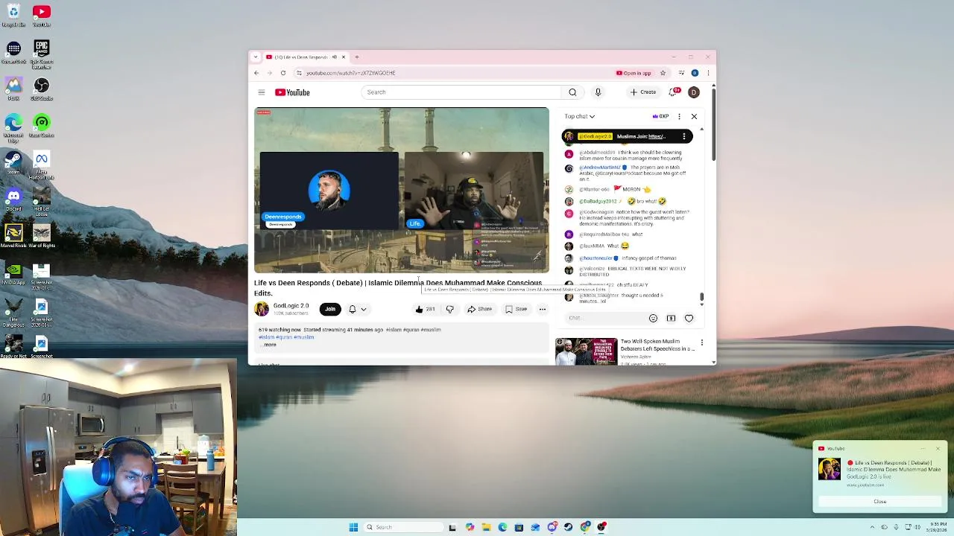Viewport: 954px width, 536px height.
Task: Expand the Top chat dropdown
Action: point(579,116)
